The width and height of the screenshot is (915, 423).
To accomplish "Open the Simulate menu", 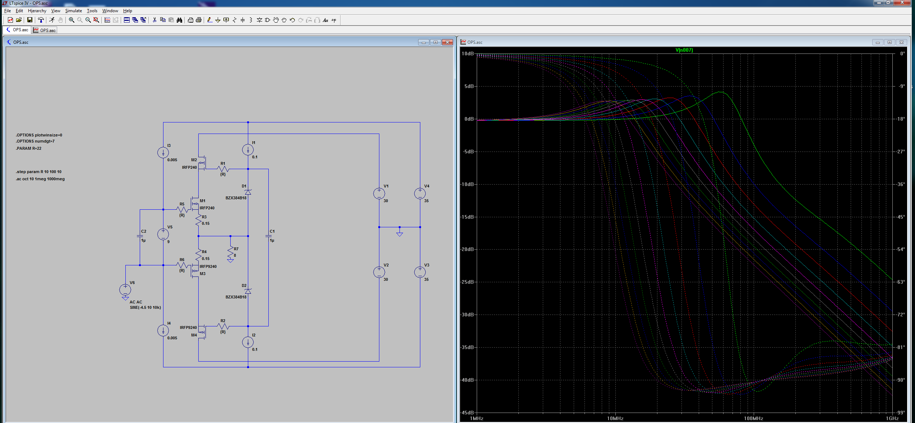I will pyautogui.click(x=73, y=11).
